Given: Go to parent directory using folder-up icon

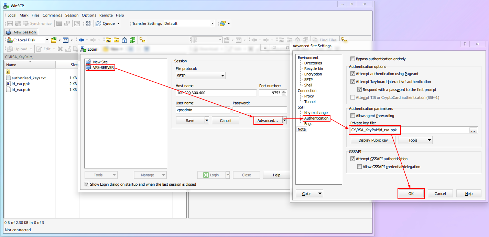Looking at the screenshot, I should click(108, 40).
